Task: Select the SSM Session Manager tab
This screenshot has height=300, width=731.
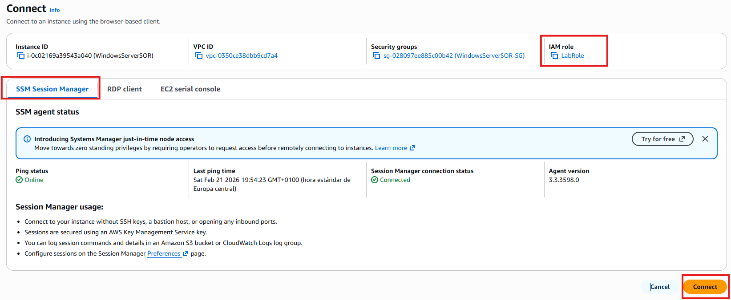Action: [52, 89]
